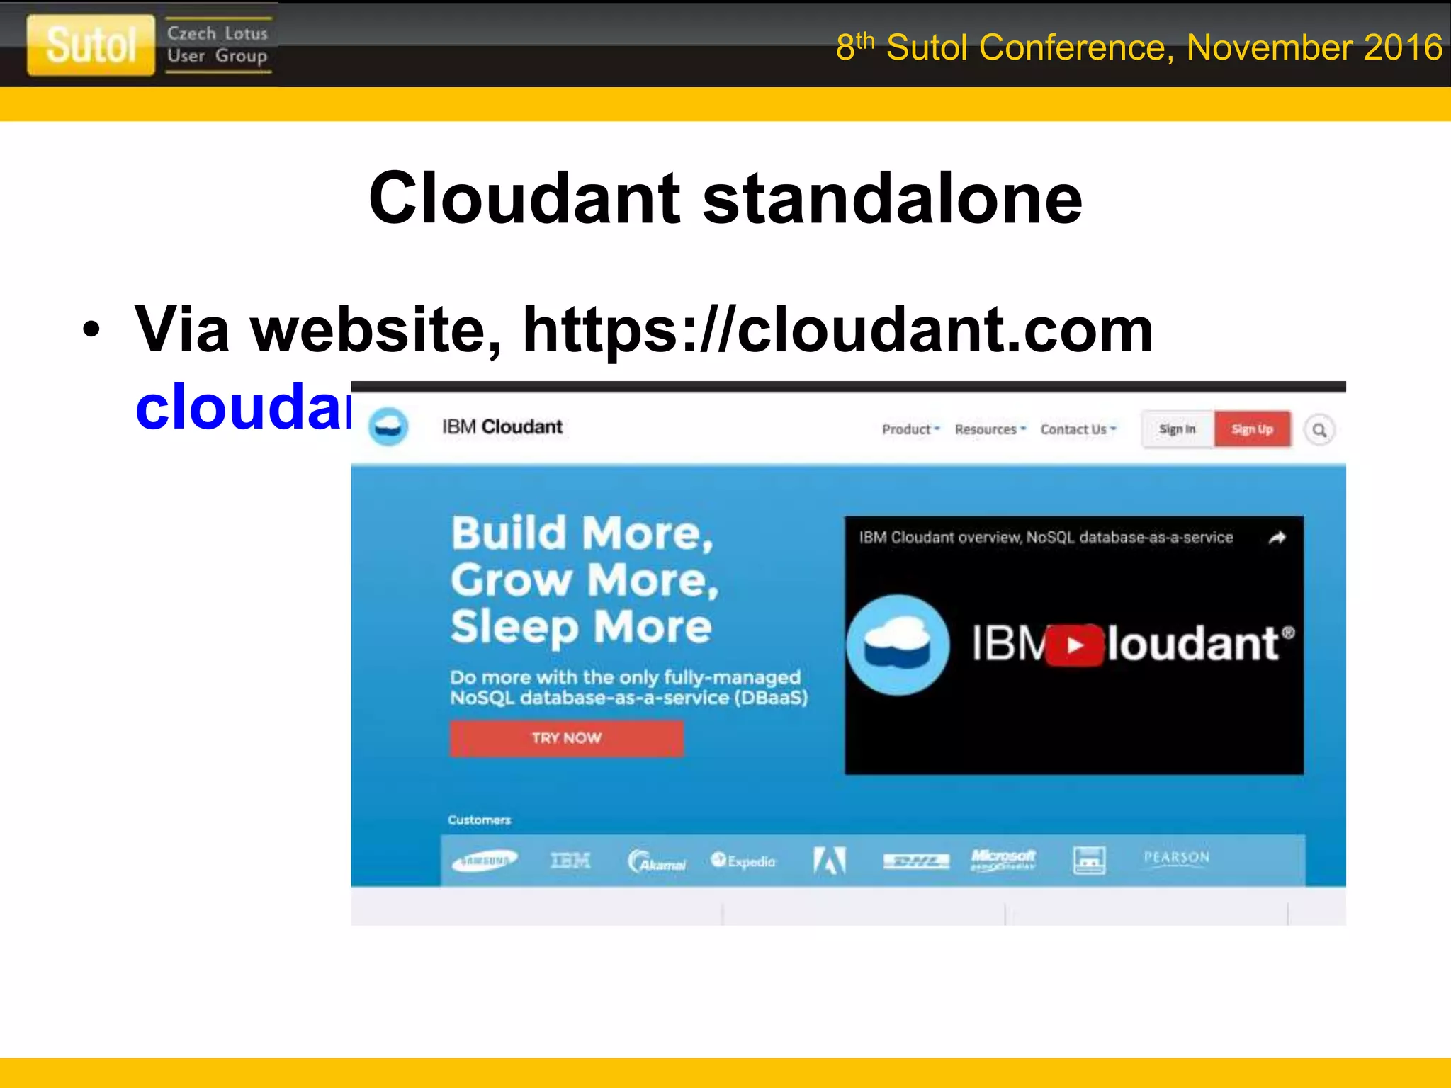Click the Sutol logo in the header
Viewport: 1451px width, 1088px height.
coord(91,45)
